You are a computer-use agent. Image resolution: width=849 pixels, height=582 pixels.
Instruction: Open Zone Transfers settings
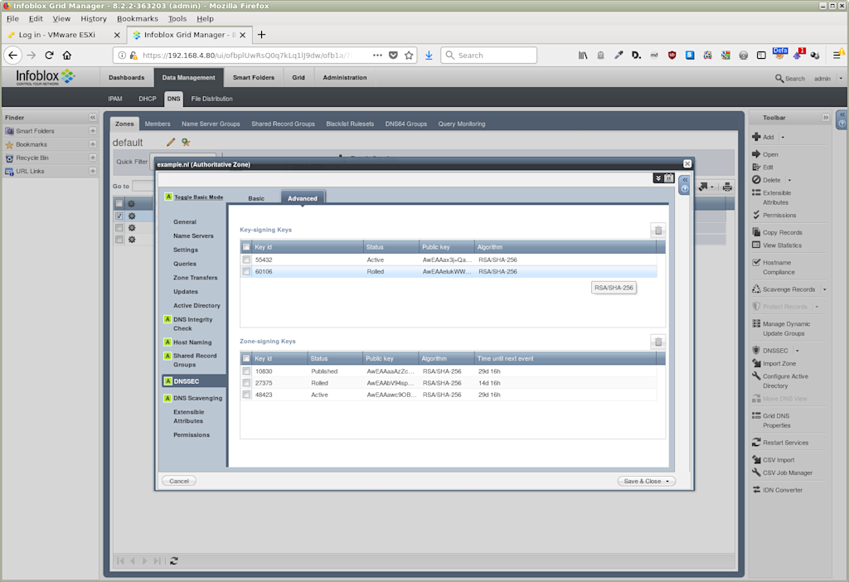tap(195, 278)
